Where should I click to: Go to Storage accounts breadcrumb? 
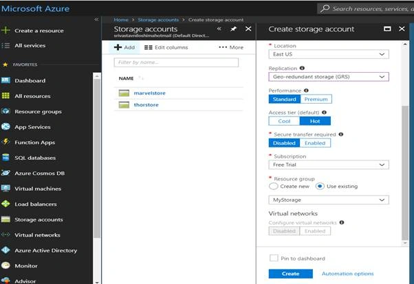158,20
